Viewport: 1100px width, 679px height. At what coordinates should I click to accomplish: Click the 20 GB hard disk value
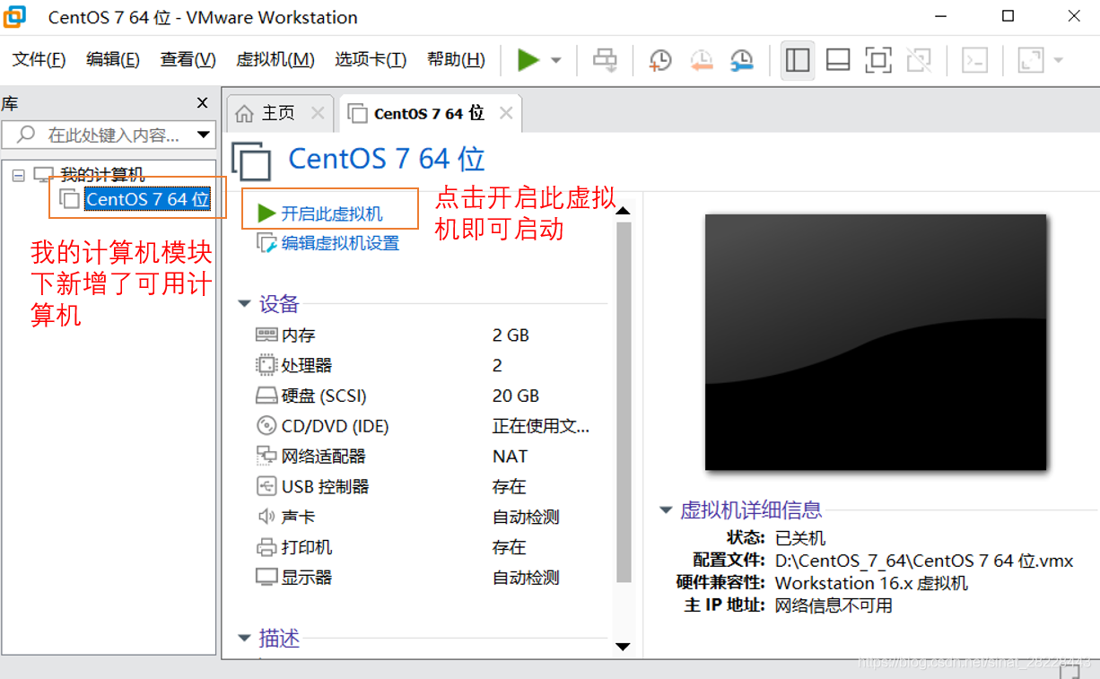coord(516,396)
